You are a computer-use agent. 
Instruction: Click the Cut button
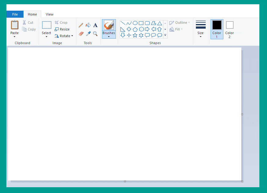pos(28,23)
